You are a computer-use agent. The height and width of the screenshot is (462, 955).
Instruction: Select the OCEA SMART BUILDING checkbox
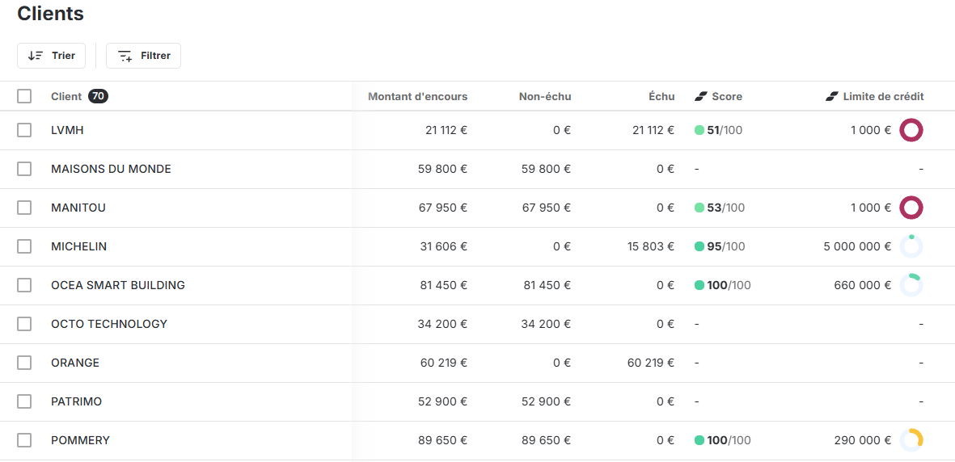pos(24,285)
